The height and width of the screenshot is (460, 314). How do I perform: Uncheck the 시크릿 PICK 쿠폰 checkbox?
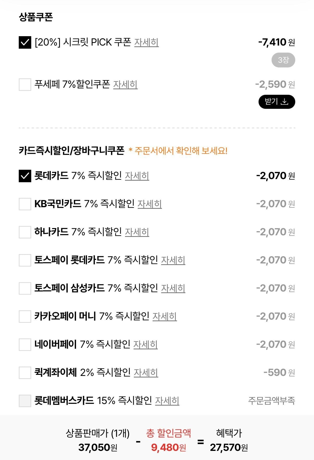[25, 42]
